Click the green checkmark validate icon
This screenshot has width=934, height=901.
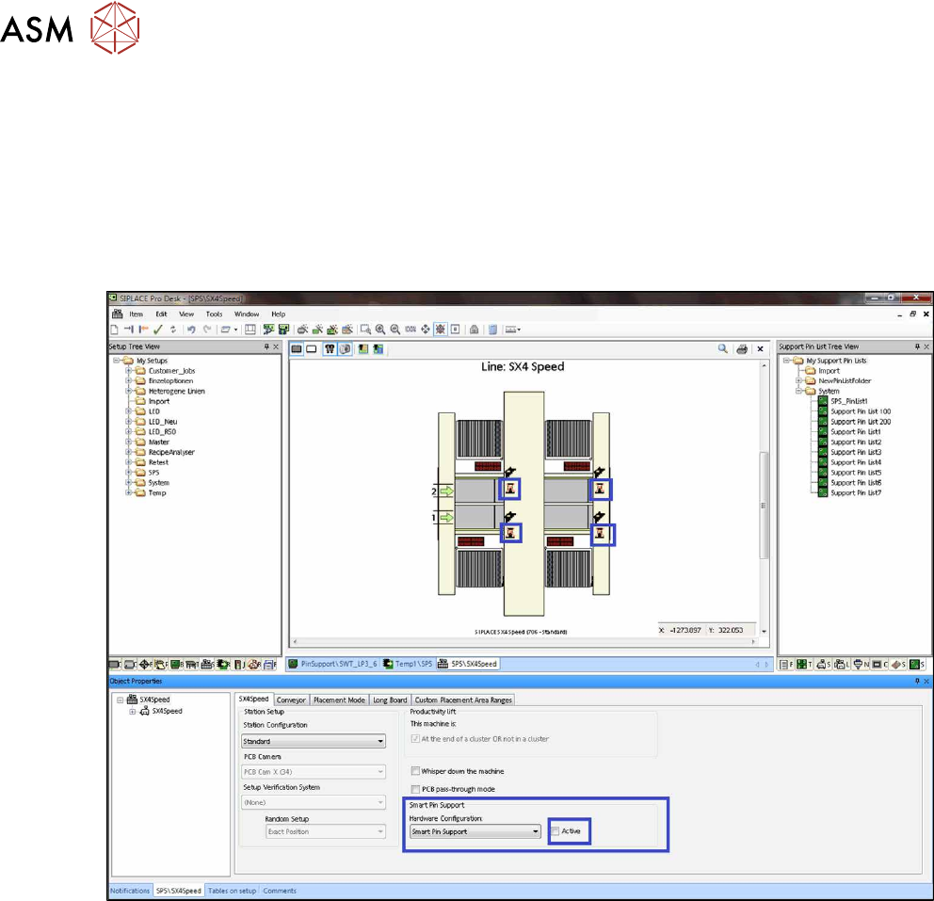tap(158, 330)
